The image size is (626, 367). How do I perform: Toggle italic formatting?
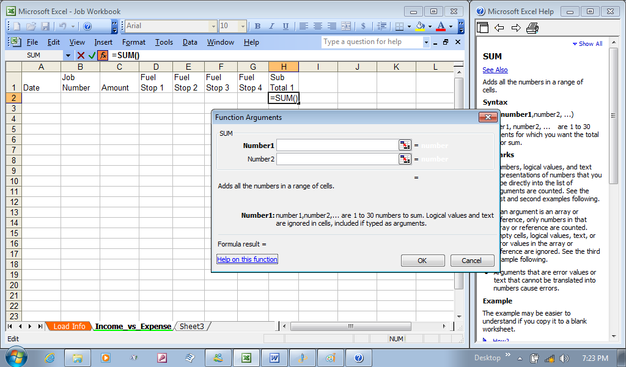point(271,26)
